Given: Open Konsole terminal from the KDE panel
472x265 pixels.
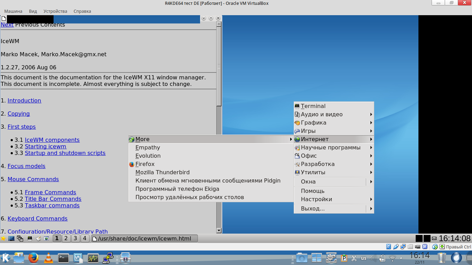Looking at the screenshot, I should 63,258.
